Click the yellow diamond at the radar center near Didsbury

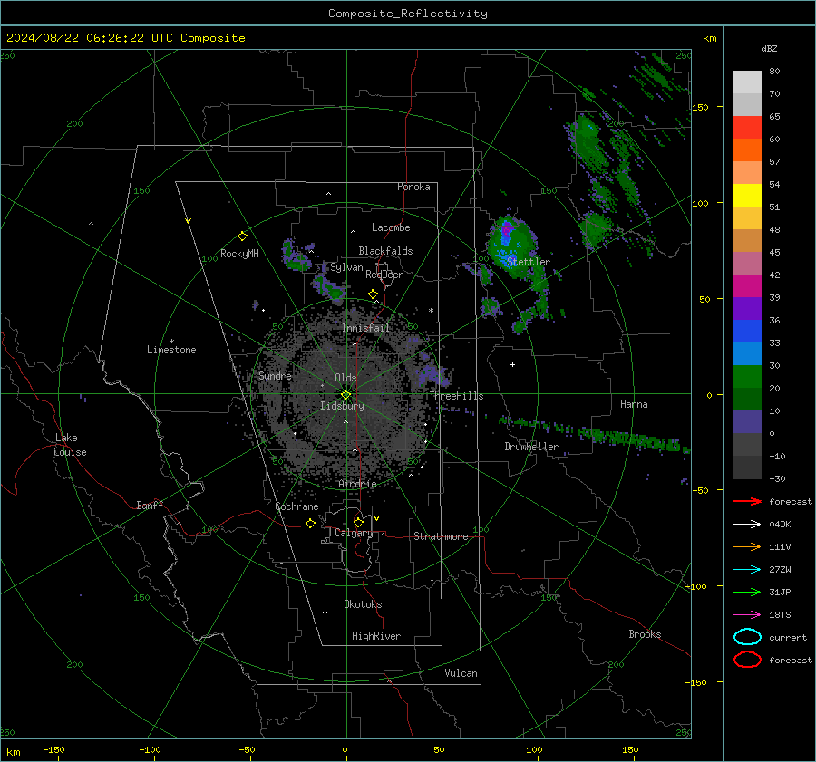[345, 395]
